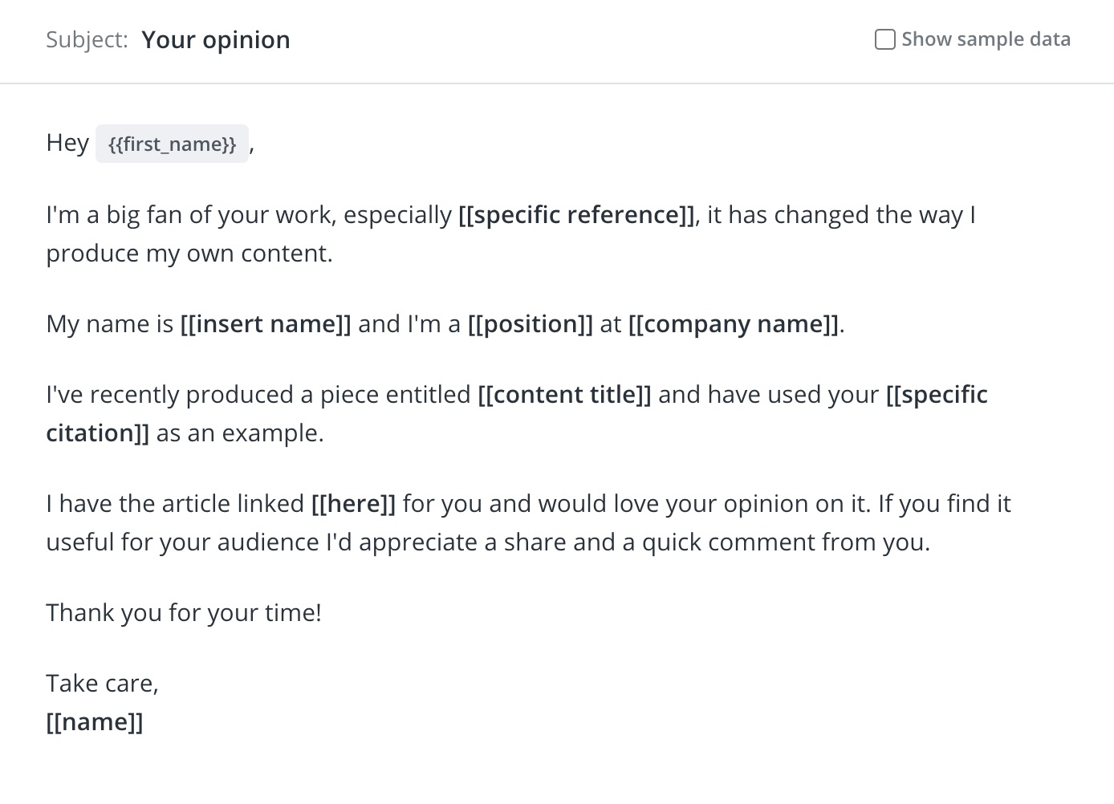The width and height of the screenshot is (1114, 804).
Task: Click the "citation]]" placeholder text
Action: pyautogui.click(x=98, y=433)
